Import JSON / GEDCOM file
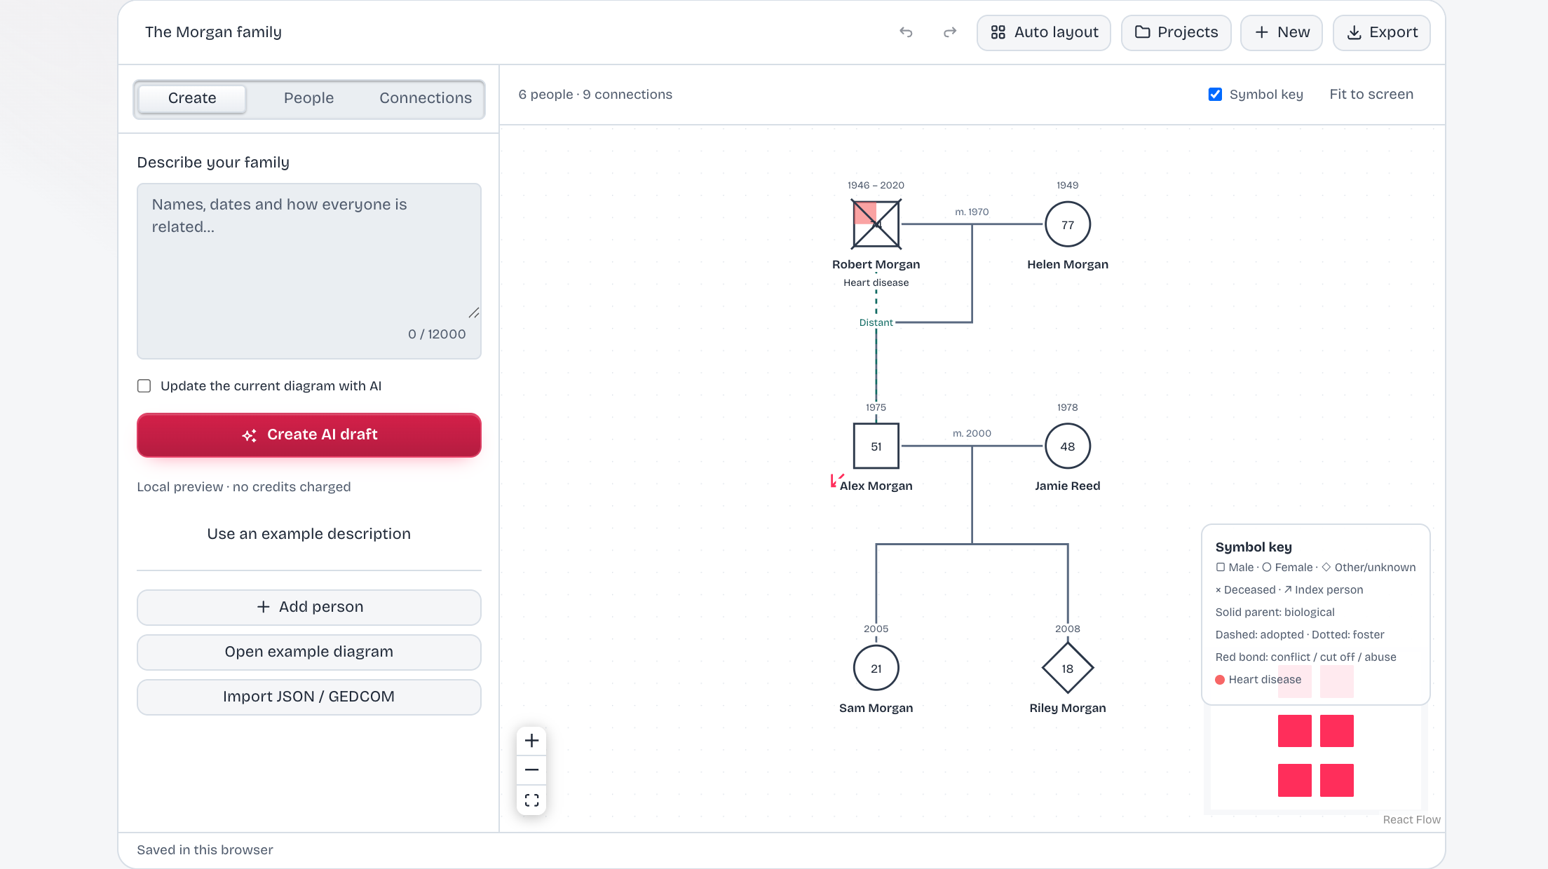1548x869 pixels. pos(309,697)
